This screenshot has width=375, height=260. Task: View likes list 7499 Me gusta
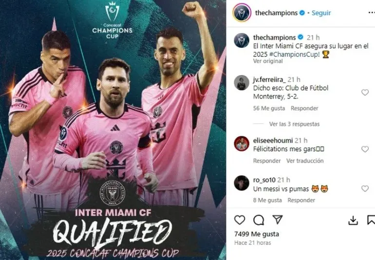point(257,234)
